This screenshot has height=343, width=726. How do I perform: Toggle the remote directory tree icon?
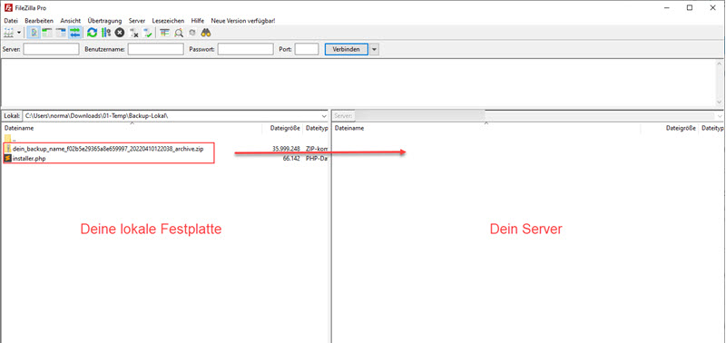click(61, 33)
